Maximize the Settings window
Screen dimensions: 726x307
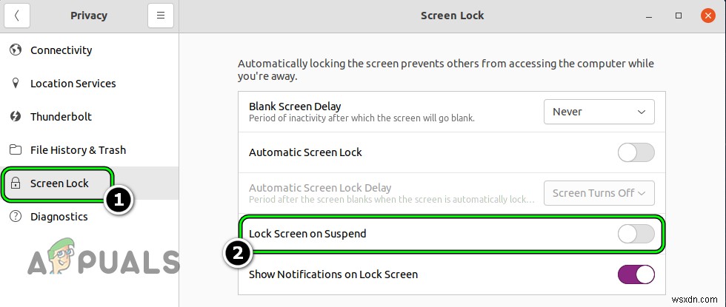[679, 16]
